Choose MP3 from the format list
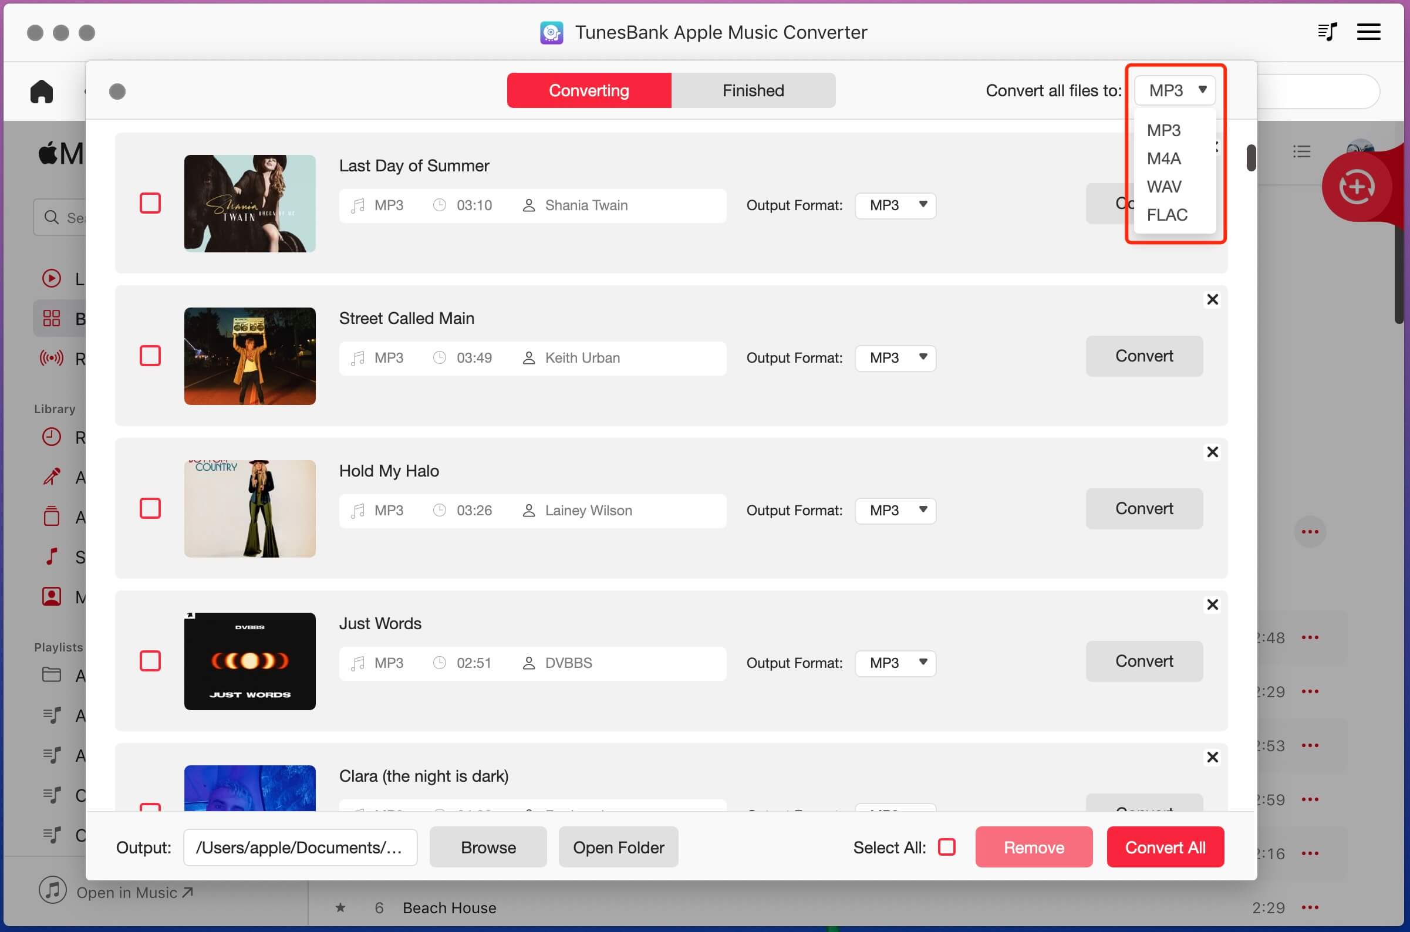Screen dimensions: 1410x932 [1163, 130]
